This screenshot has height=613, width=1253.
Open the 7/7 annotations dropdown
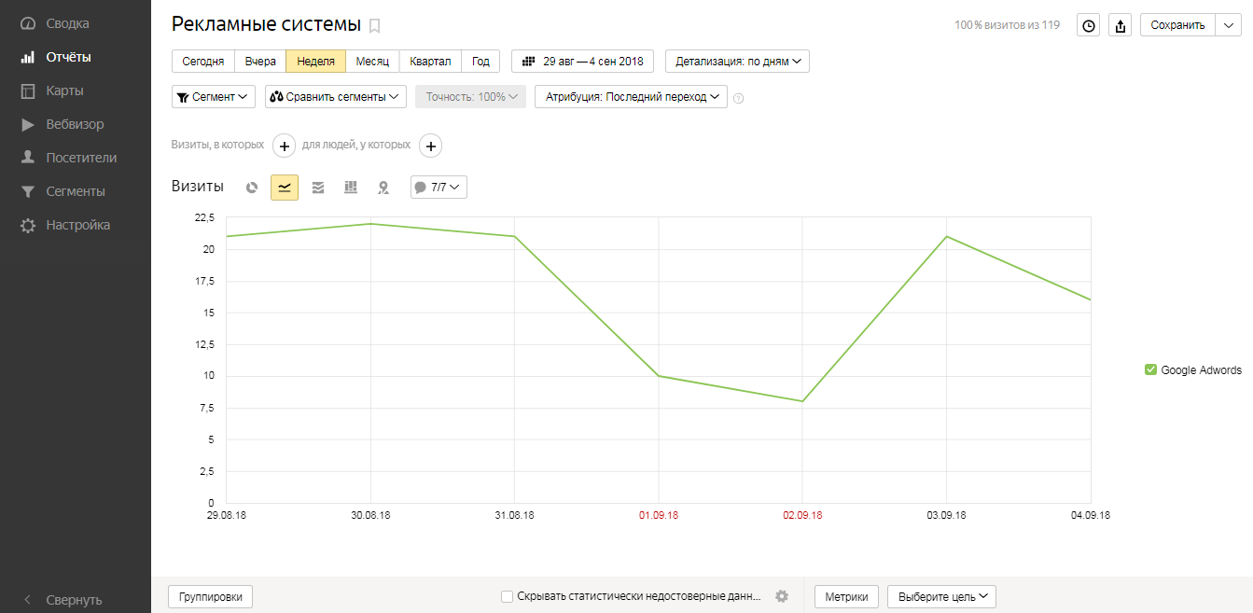(439, 188)
